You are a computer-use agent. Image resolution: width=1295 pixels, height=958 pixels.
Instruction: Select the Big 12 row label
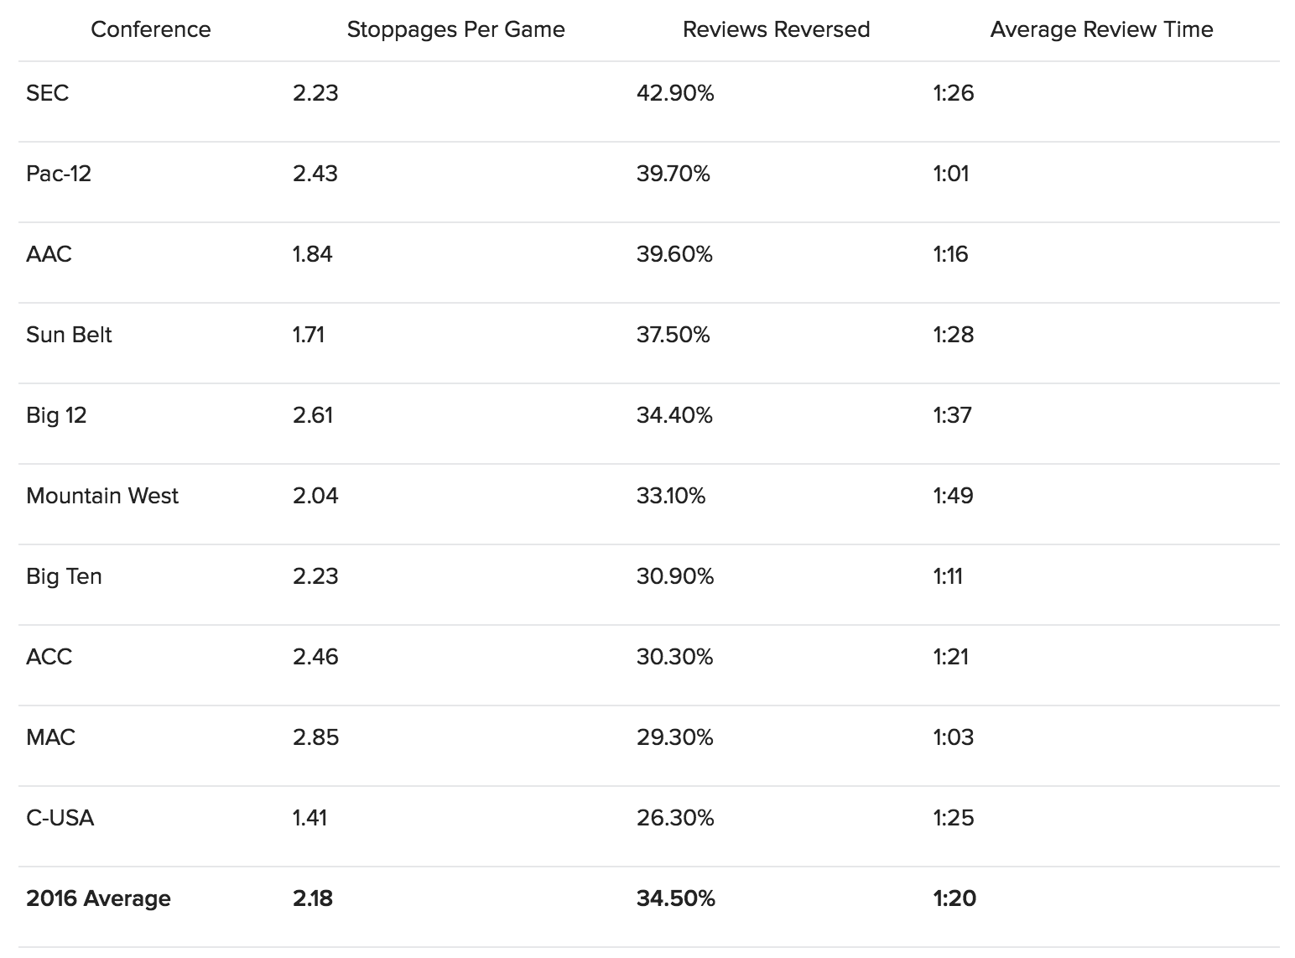(x=56, y=415)
